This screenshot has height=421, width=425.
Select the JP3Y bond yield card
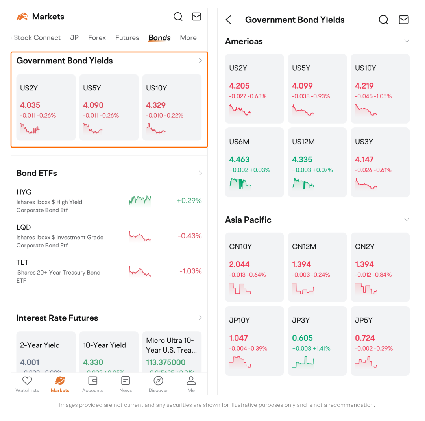pyautogui.click(x=317, y=340)
